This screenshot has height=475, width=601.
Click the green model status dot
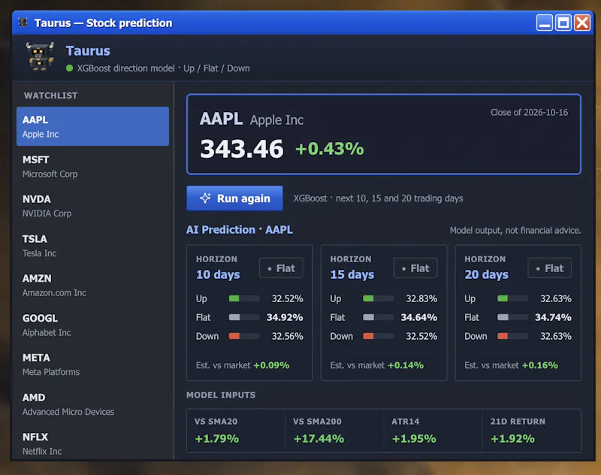69,68
